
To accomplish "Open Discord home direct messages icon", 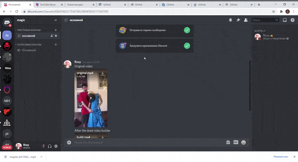I will (7, 22).
